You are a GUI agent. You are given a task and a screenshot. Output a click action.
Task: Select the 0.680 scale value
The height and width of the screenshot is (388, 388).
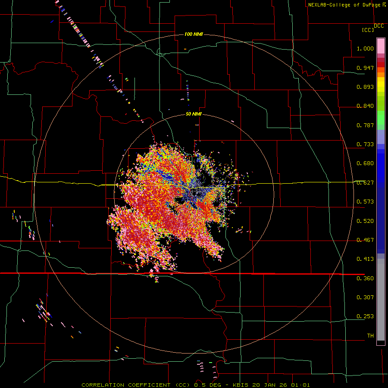pos(365,163)
